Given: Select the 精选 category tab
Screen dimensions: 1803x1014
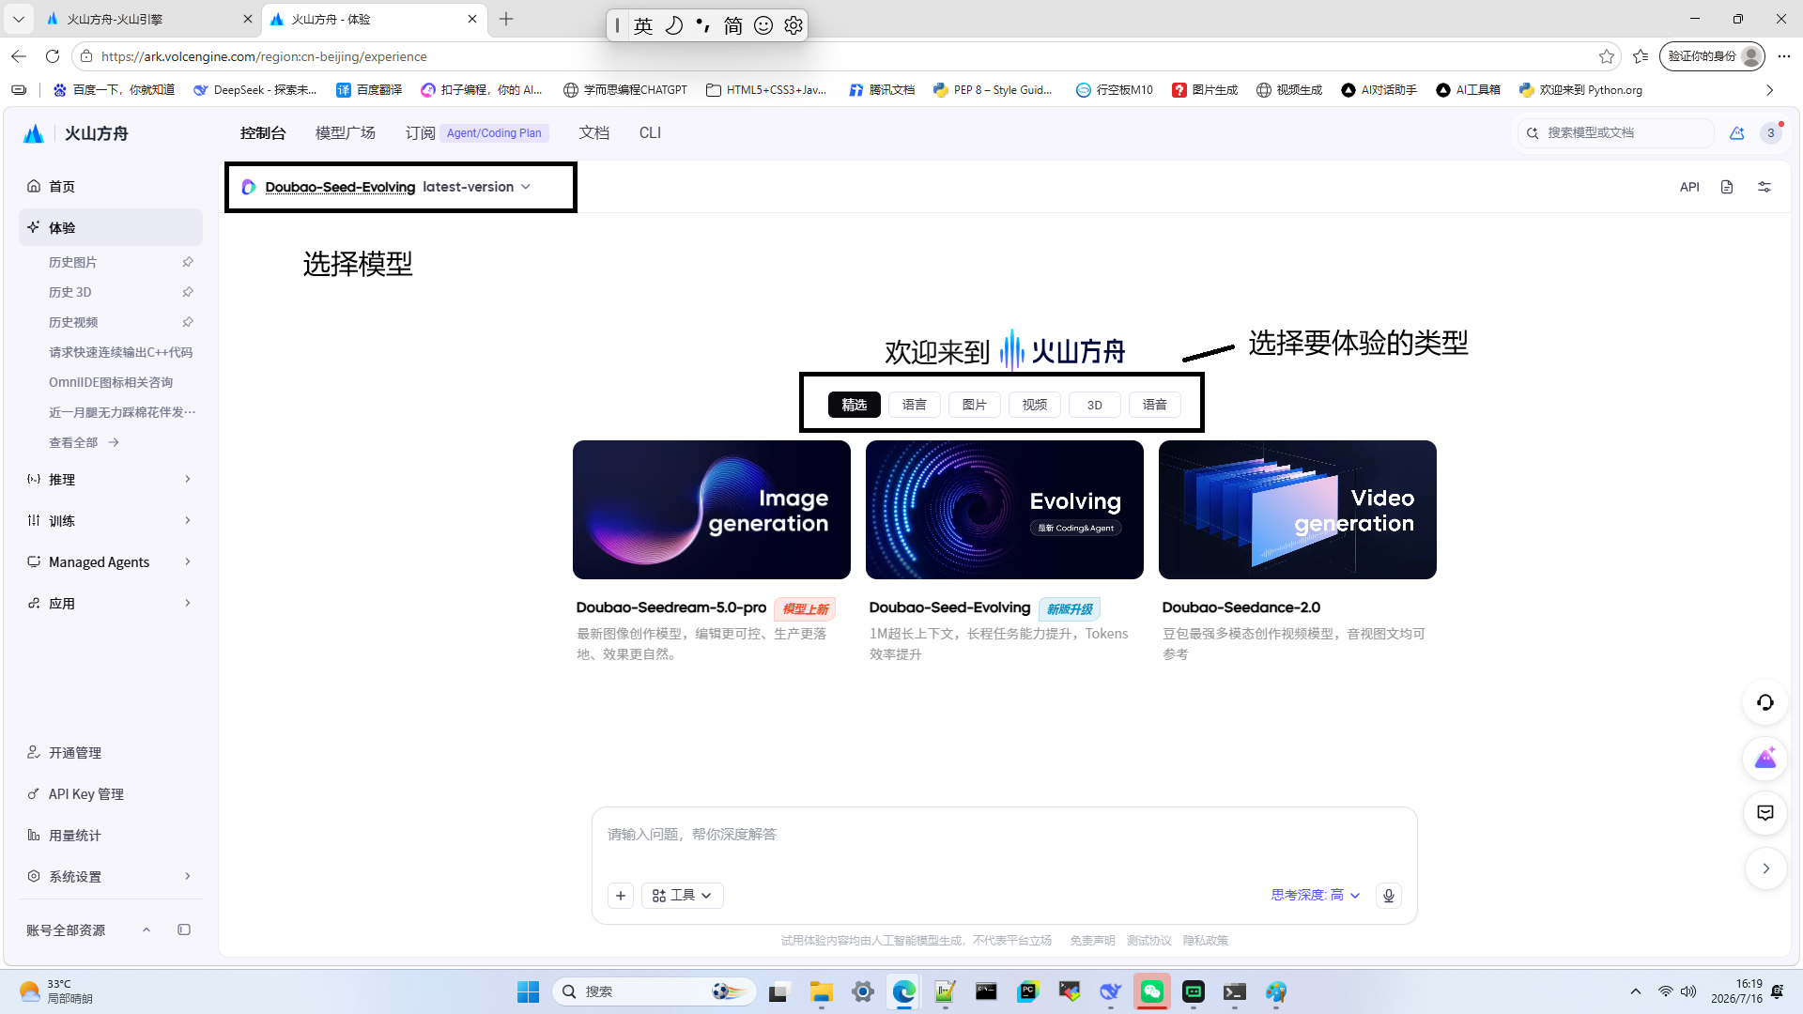Looking at the screenshot, I should pyautogui.click(x=855, y=405).
